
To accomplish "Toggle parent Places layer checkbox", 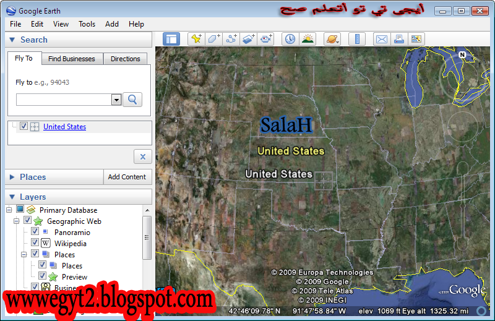I will [x=35, y=254].
